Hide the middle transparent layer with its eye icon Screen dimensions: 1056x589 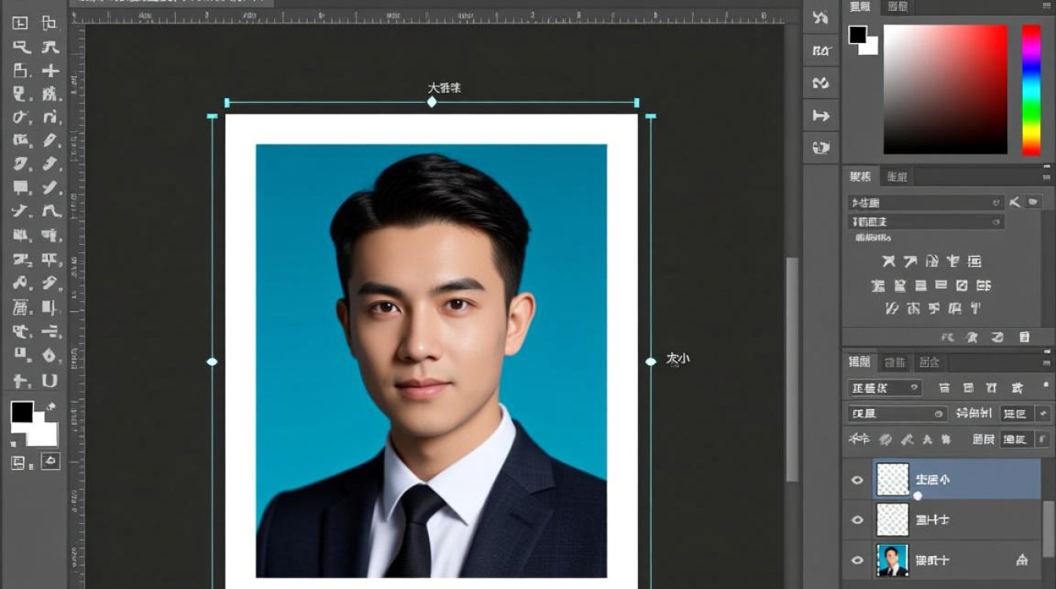pyautogui.click(x=857, y=520)
